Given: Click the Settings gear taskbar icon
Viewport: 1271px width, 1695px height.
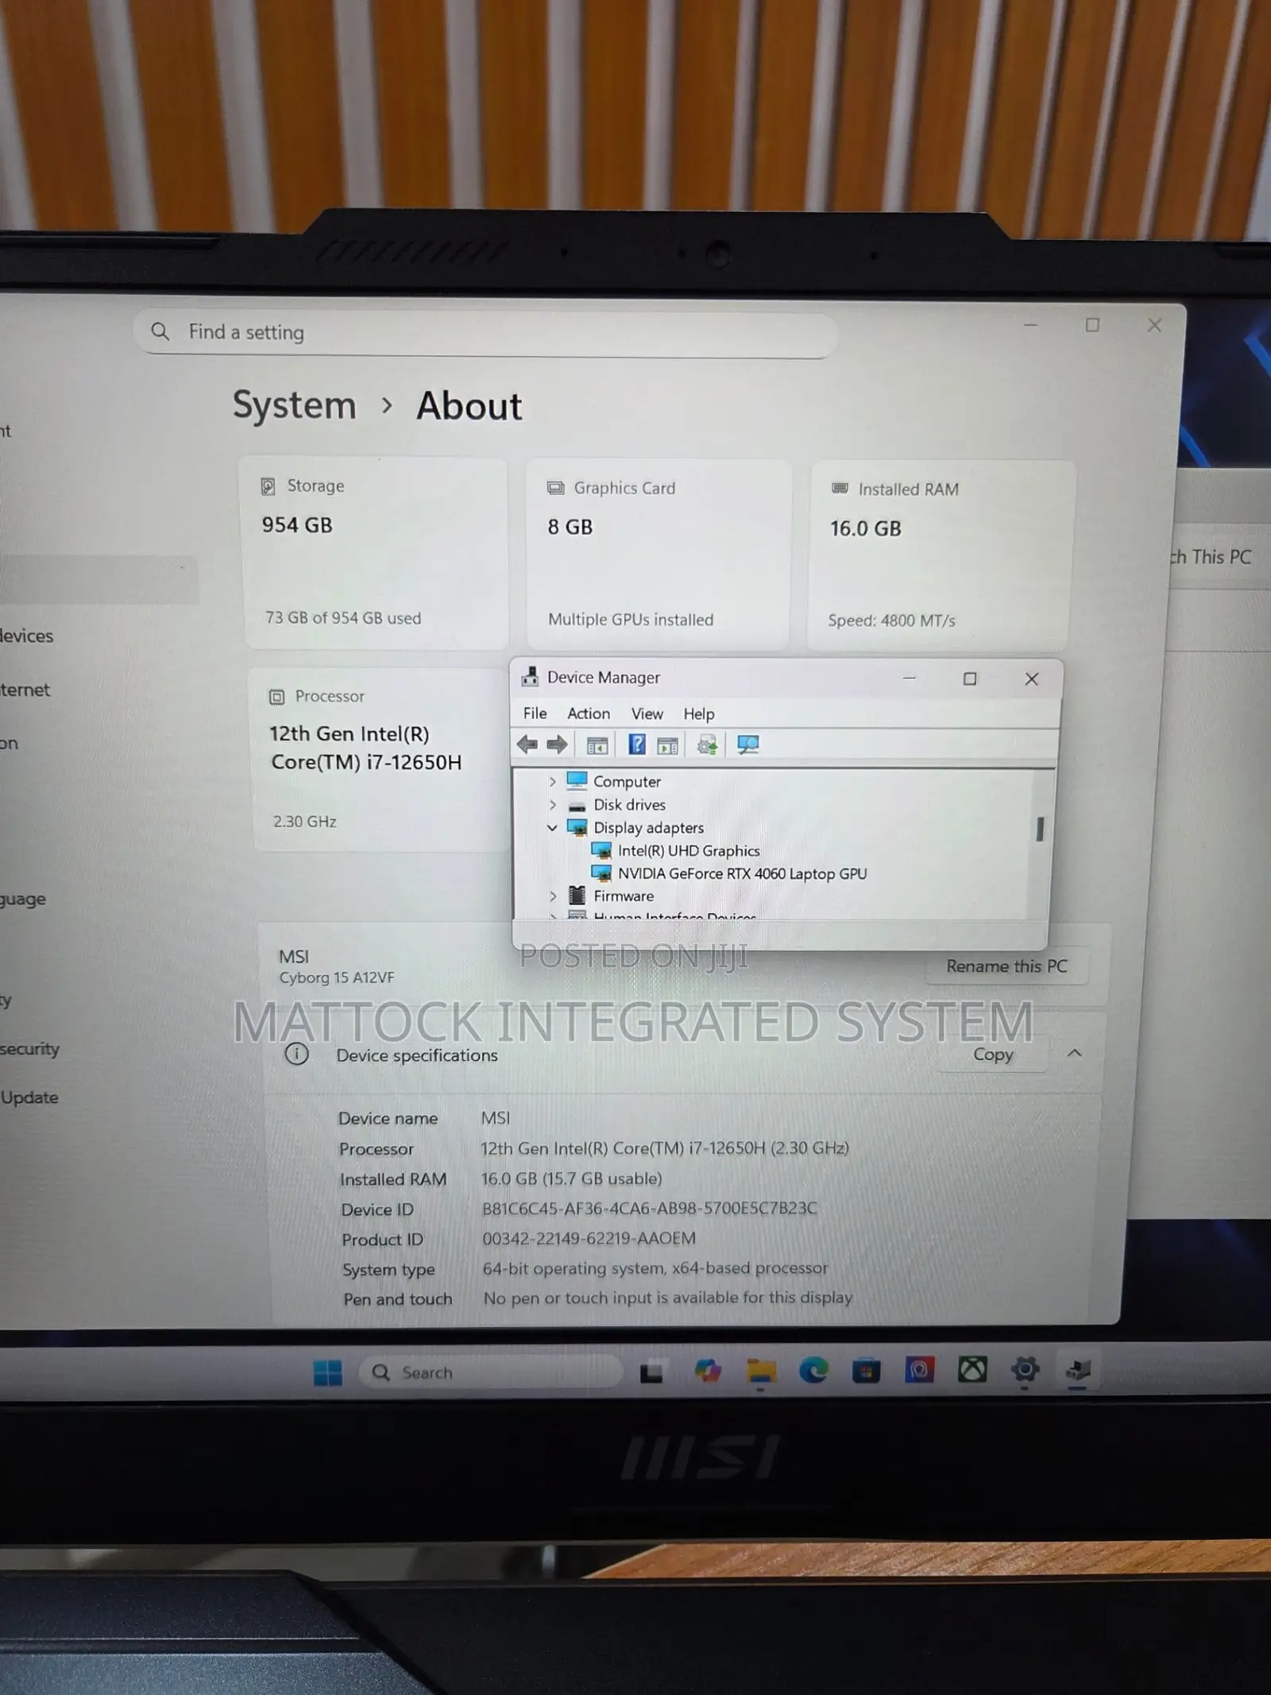Looking at the screenshot, I should [1025, 1368].
